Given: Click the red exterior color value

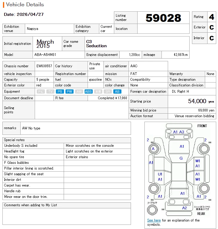Looking at the screenshot, I should coord(39,85).
